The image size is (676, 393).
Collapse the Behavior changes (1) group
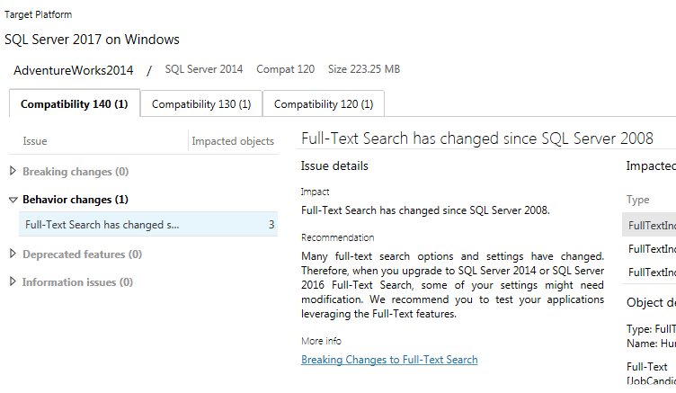(x=13, y=200)
